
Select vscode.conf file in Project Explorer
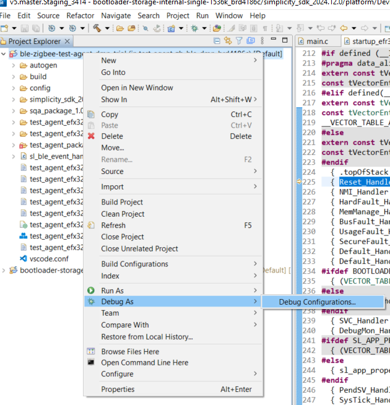(x=49, y=259)
